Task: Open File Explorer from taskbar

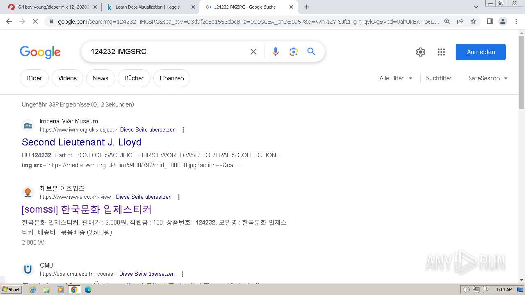Action: click(x=46, y=290)
